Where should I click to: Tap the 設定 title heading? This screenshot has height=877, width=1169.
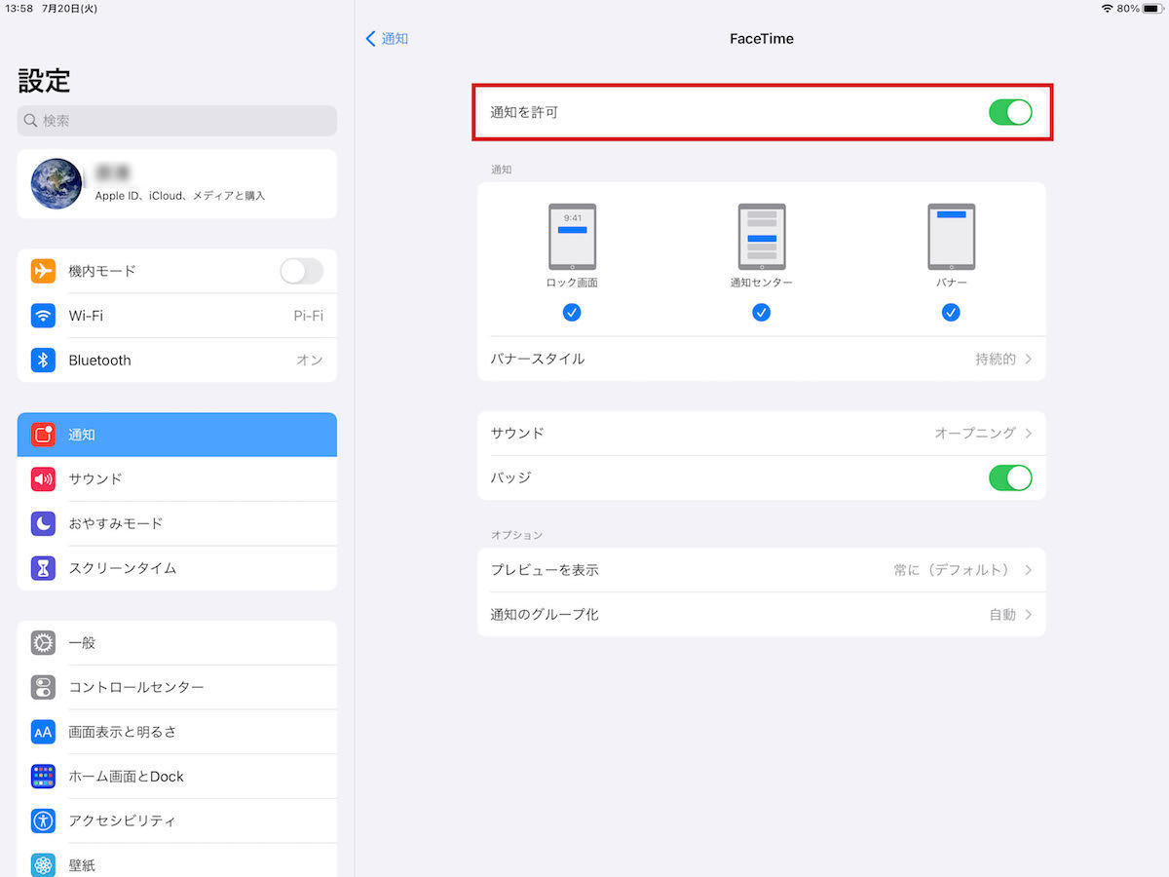pos(44,81)
